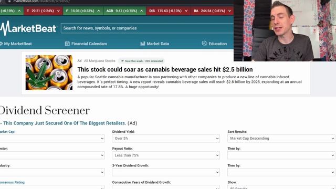Click the Consensus Rating label
The image size is (336, 189).
click(x=13, y=182)
